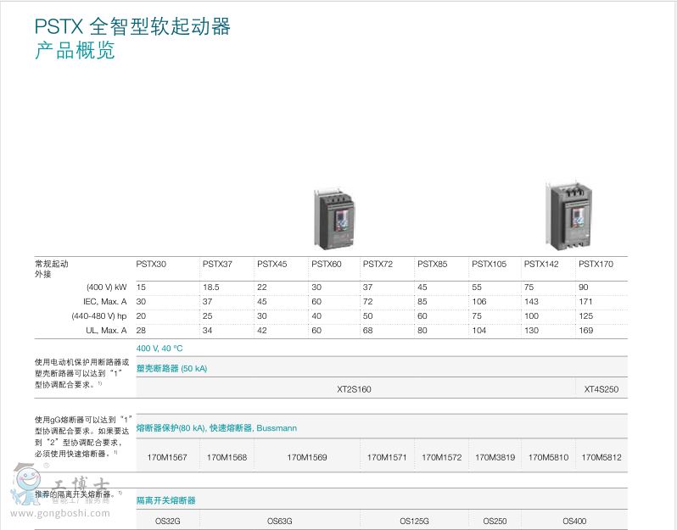Click the 产品概览 subtitle

pos(75,51)
